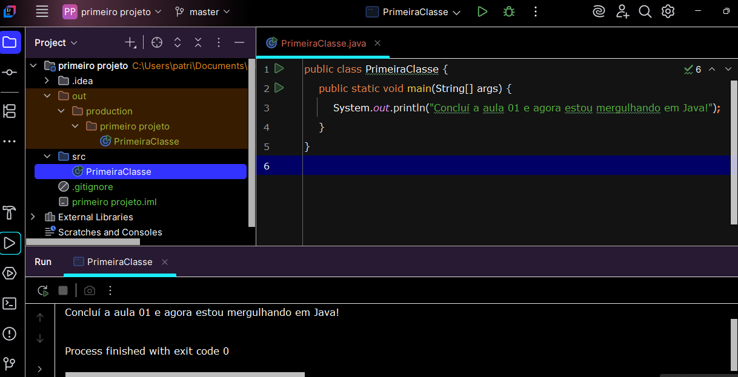Click the Search Everywhere magnifier icon
This screenshot has width=738, height=377.
point(645,11)
